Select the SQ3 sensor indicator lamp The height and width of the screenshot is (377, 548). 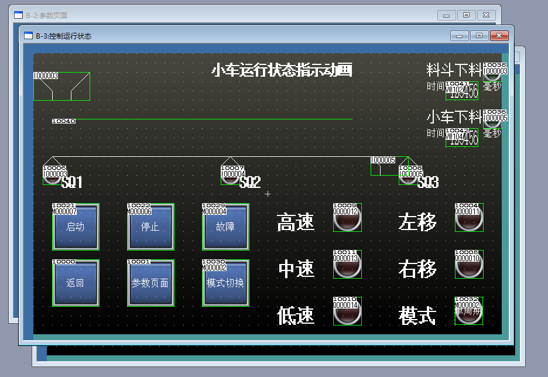click(409, 175)
